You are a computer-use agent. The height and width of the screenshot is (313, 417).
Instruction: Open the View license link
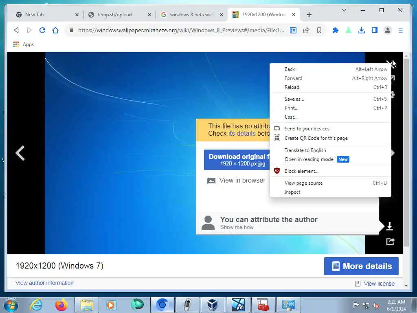[x=379, y=284]
